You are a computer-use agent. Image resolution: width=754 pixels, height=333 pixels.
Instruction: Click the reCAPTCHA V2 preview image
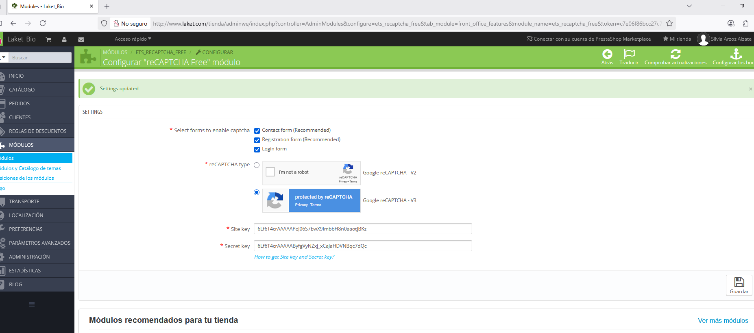pos(312,173)
